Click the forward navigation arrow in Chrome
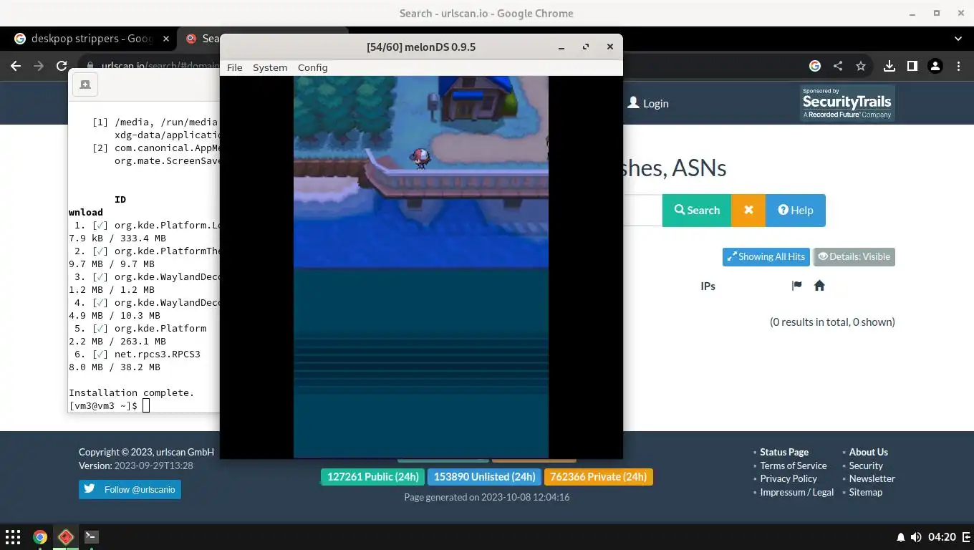Screen dimensions: 974x550 pyautogui.click(x=39, y=66)
